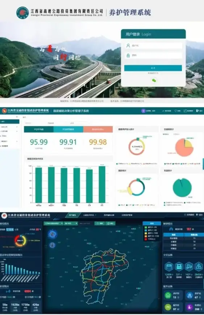Screen dimensions: 204x315
Task: Click the surveillance camera facility icon
Action: 189,267
